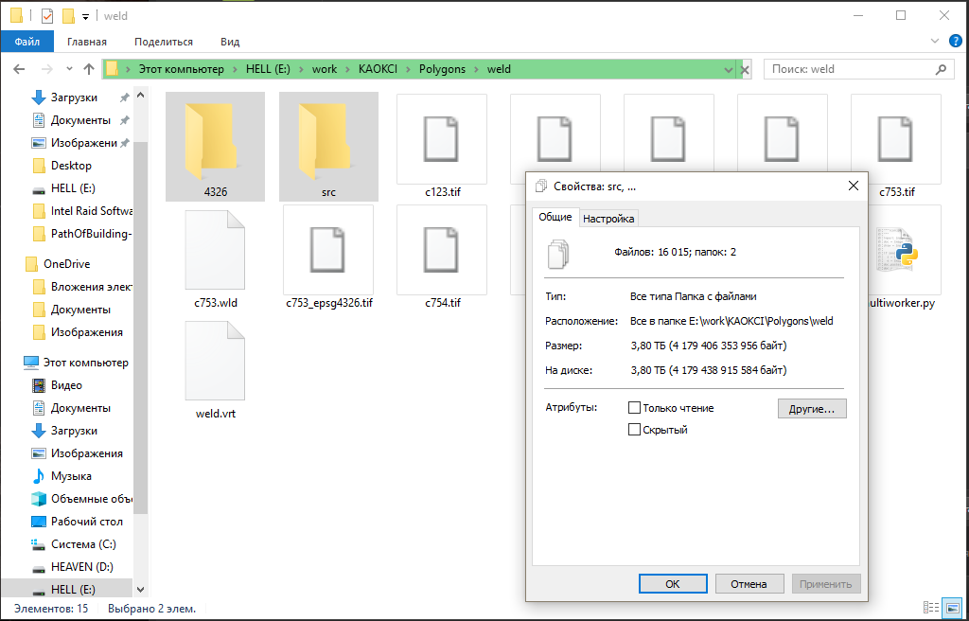Open Загрузки in quick access sidebar
The height and width of the screenshot is (621, 969).
(x=74, y=98)
